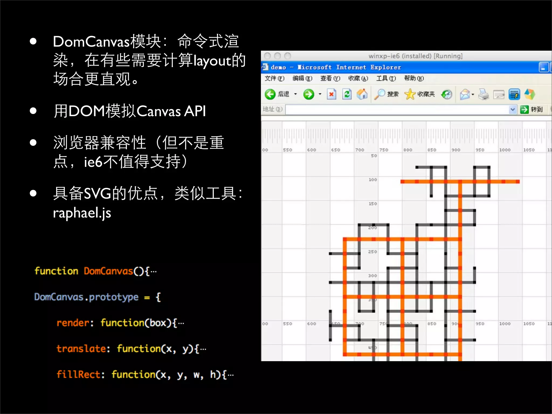Expand the Forward button history arrow

pyautogui.click(x=320, y=94)
